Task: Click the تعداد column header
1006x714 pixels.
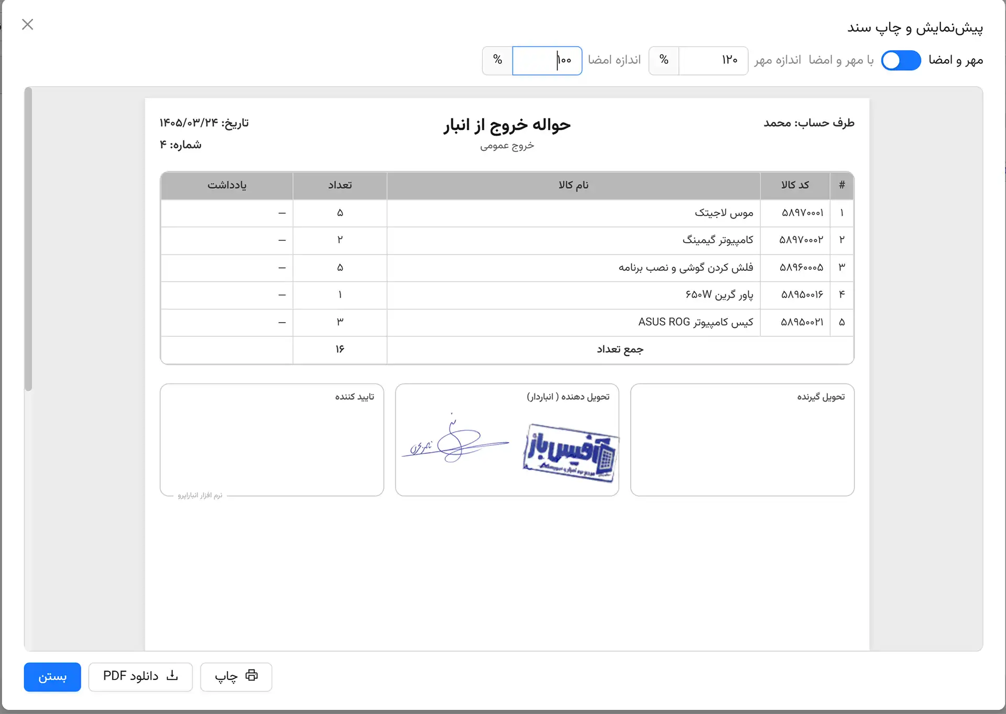Action: pyautogui.click(x=340, y=185)
